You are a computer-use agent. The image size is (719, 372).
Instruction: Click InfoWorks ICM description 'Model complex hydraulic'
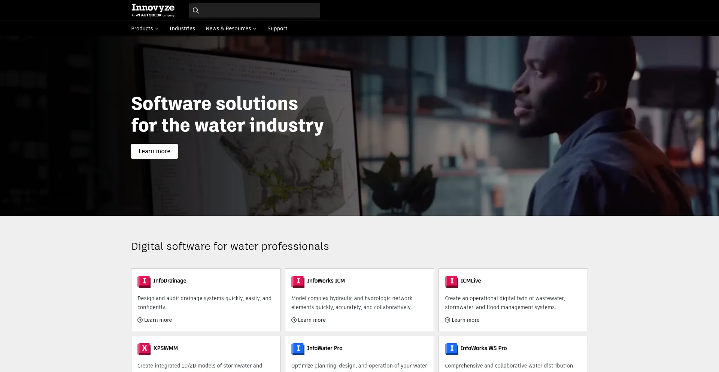(352, 303)
